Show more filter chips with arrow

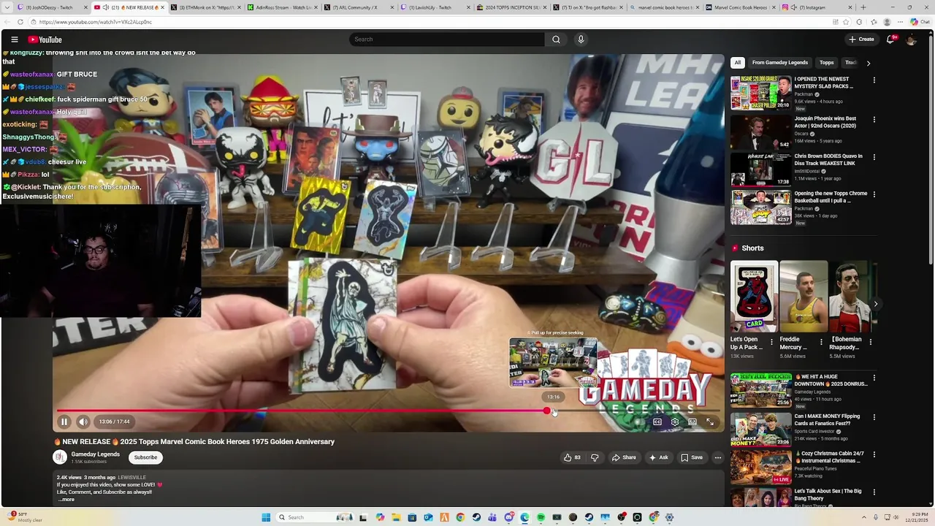[868, 63]
